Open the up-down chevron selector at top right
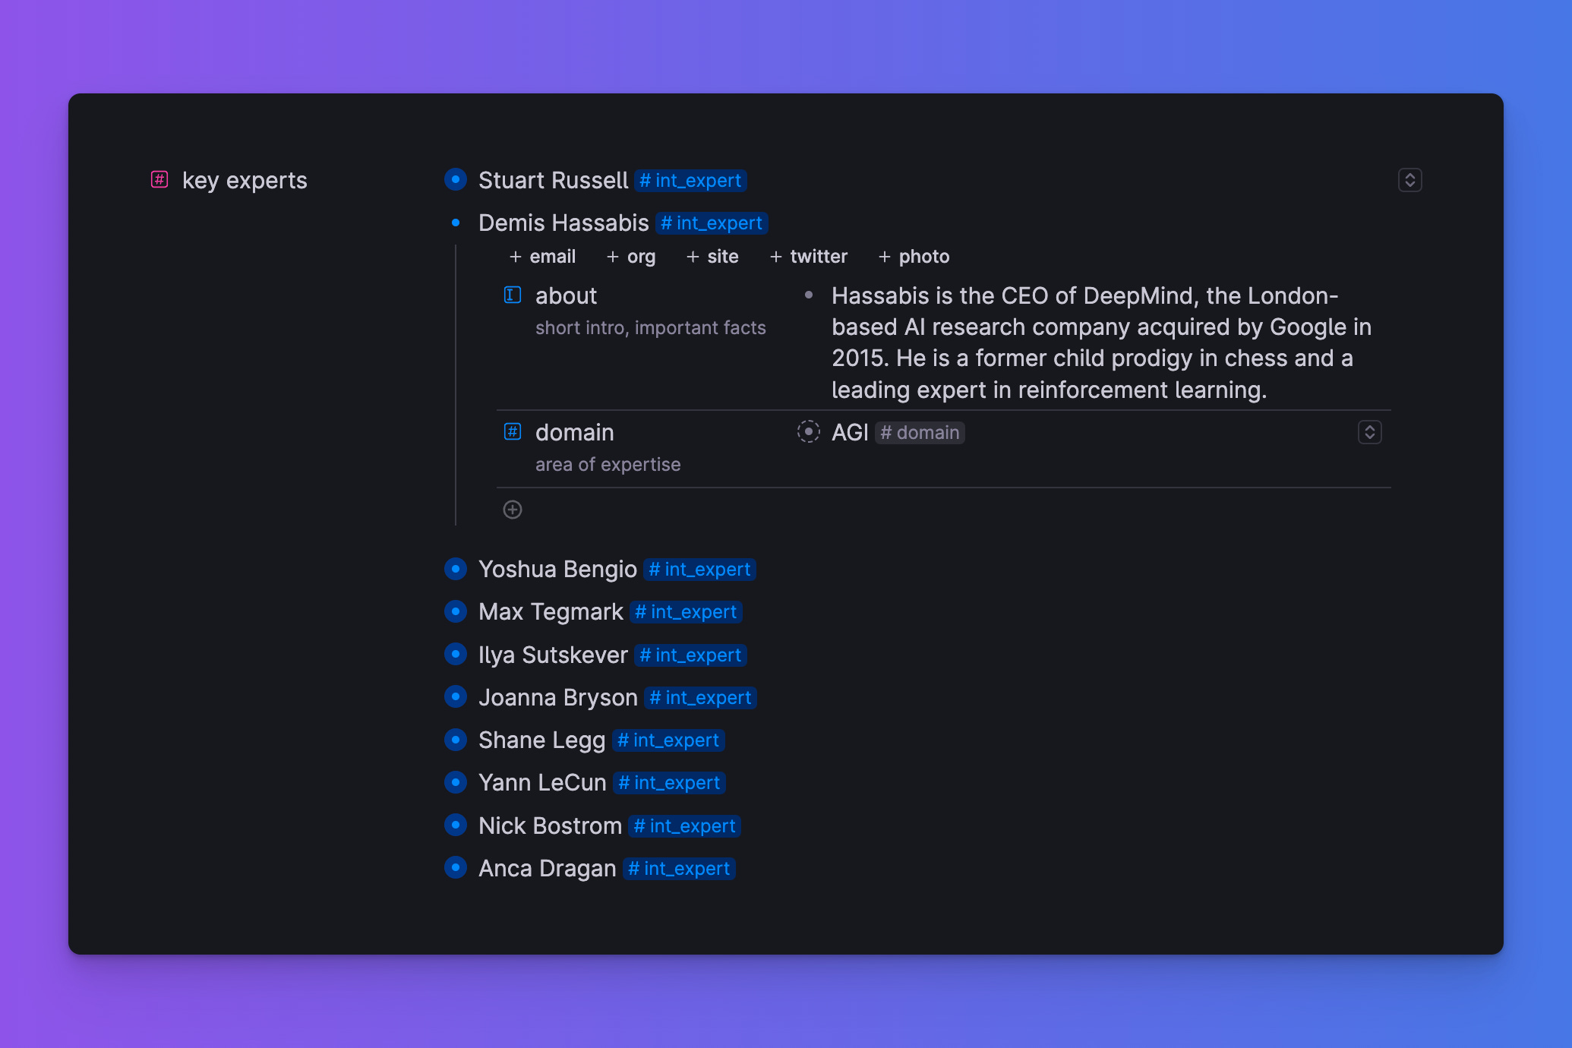The height and width of the screenshot is (1048, 1572). (1409, 180)
